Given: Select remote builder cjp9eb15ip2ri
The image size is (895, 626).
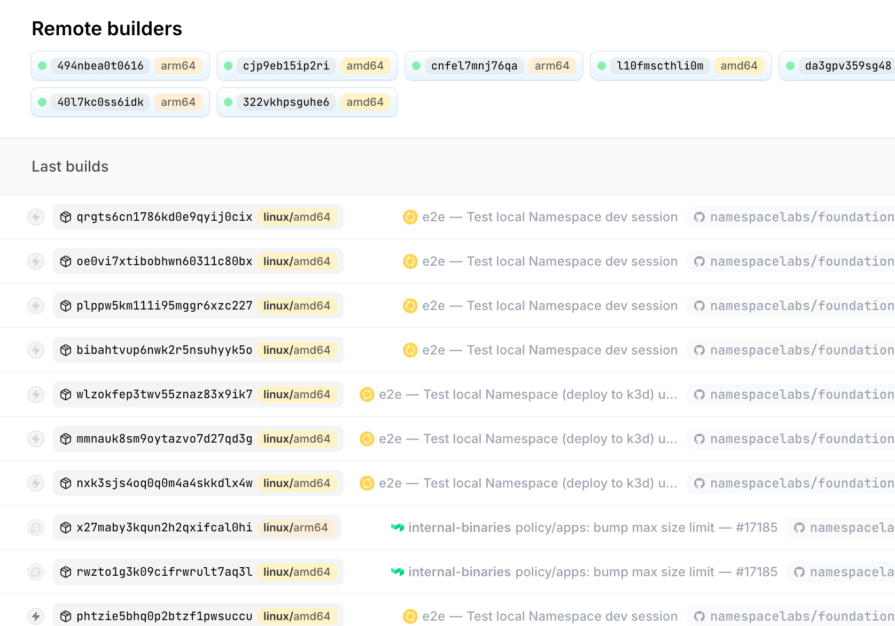Looking at the screenshot, I should [x=307, y=66].
